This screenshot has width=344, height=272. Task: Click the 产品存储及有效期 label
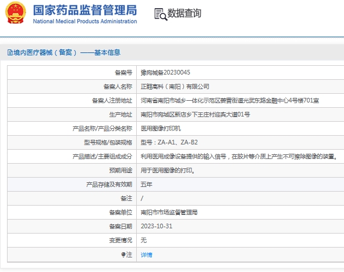109,185
